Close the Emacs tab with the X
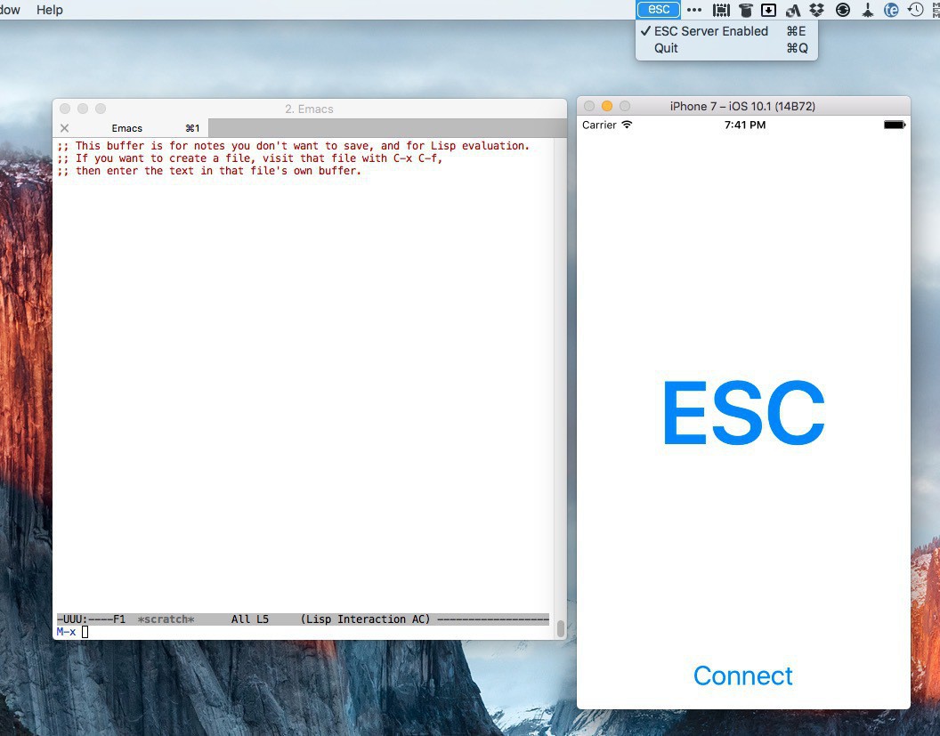 click(x=65, y=128)
